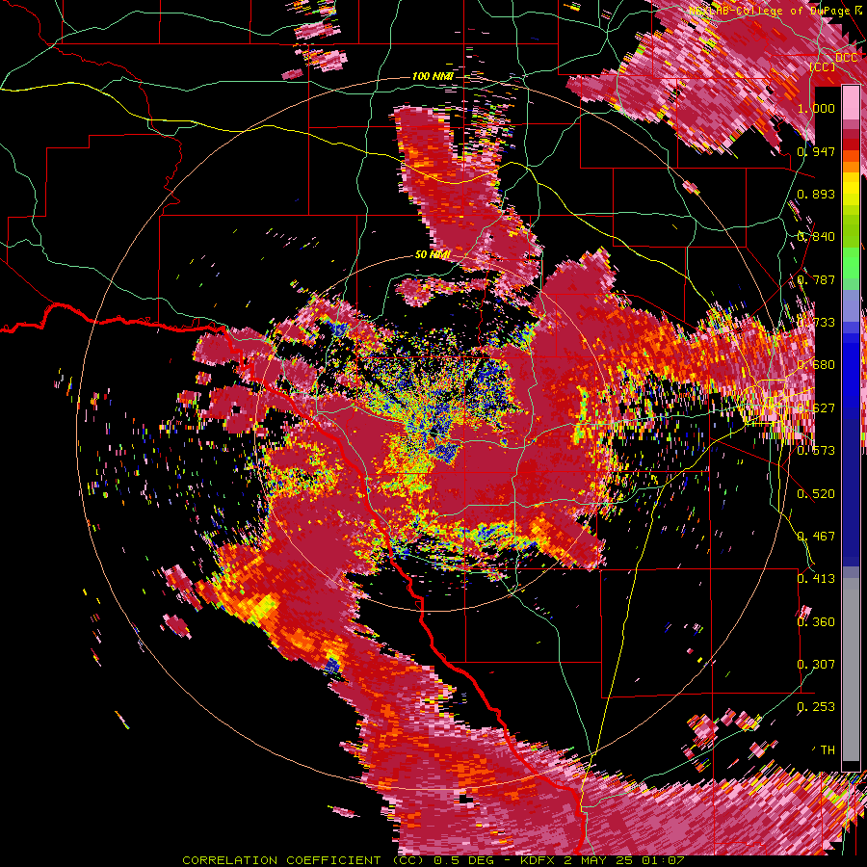Click the light pink swatch atop color bar

pyautogui.click(x=851, y=102)
